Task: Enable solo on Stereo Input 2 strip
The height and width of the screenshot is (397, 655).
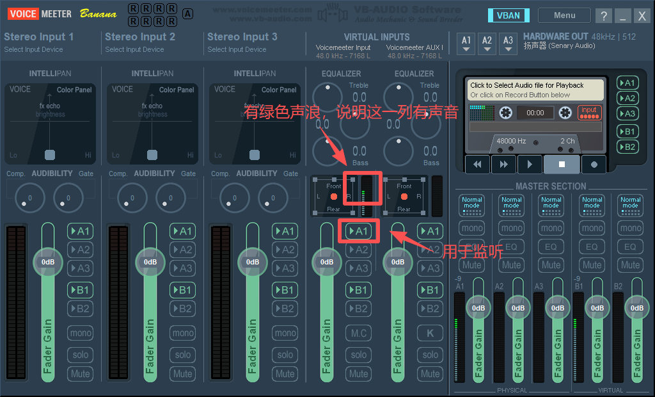Action: pyautogui.click(x=183, y=354)
